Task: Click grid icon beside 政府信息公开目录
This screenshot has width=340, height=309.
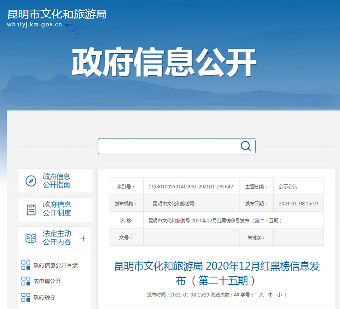Action: pyautogui.click(x=26, y=265)
